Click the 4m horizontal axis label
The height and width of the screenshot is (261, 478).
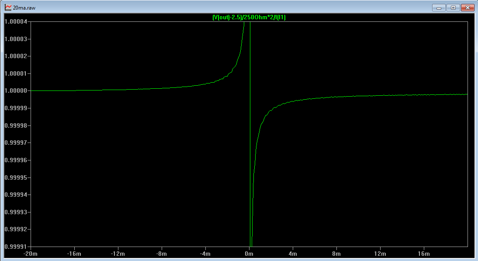coord(293,254)
